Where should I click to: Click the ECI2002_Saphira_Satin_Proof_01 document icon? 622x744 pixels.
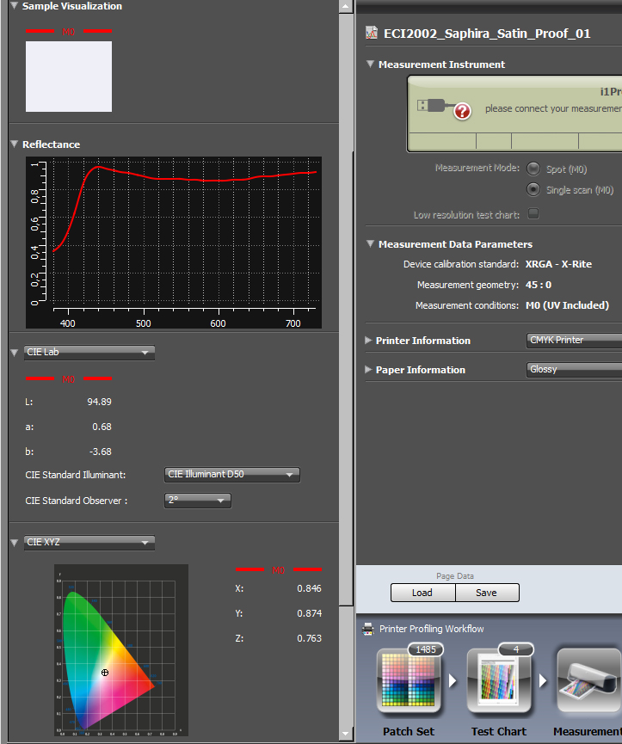click(x=372, y=34)
